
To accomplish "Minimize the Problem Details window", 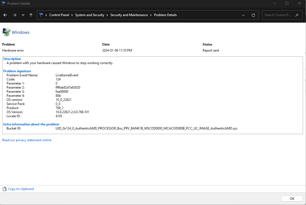I will [x=275, y=3].
